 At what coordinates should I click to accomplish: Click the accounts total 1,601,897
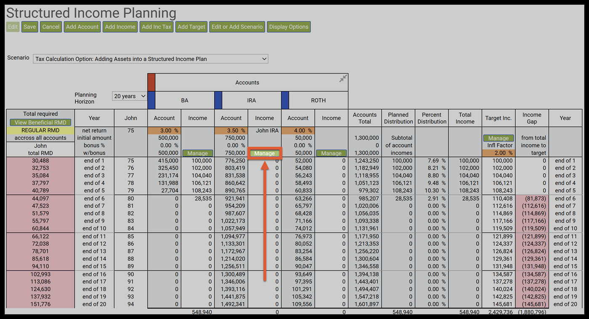(366, 304)
